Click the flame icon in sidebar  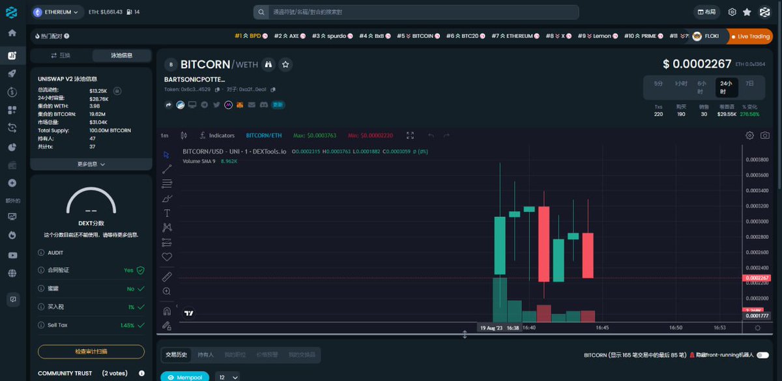click(12, 235)
